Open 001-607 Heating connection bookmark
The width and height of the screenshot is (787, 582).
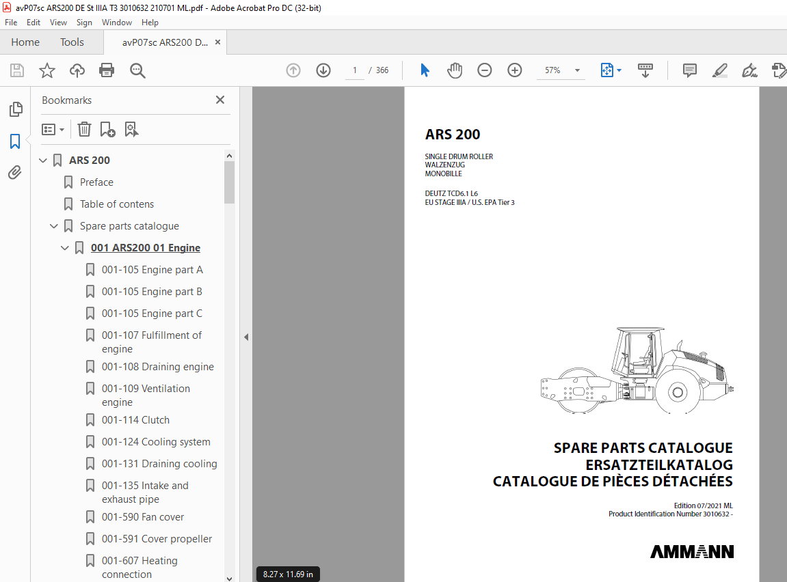point(139,568)
